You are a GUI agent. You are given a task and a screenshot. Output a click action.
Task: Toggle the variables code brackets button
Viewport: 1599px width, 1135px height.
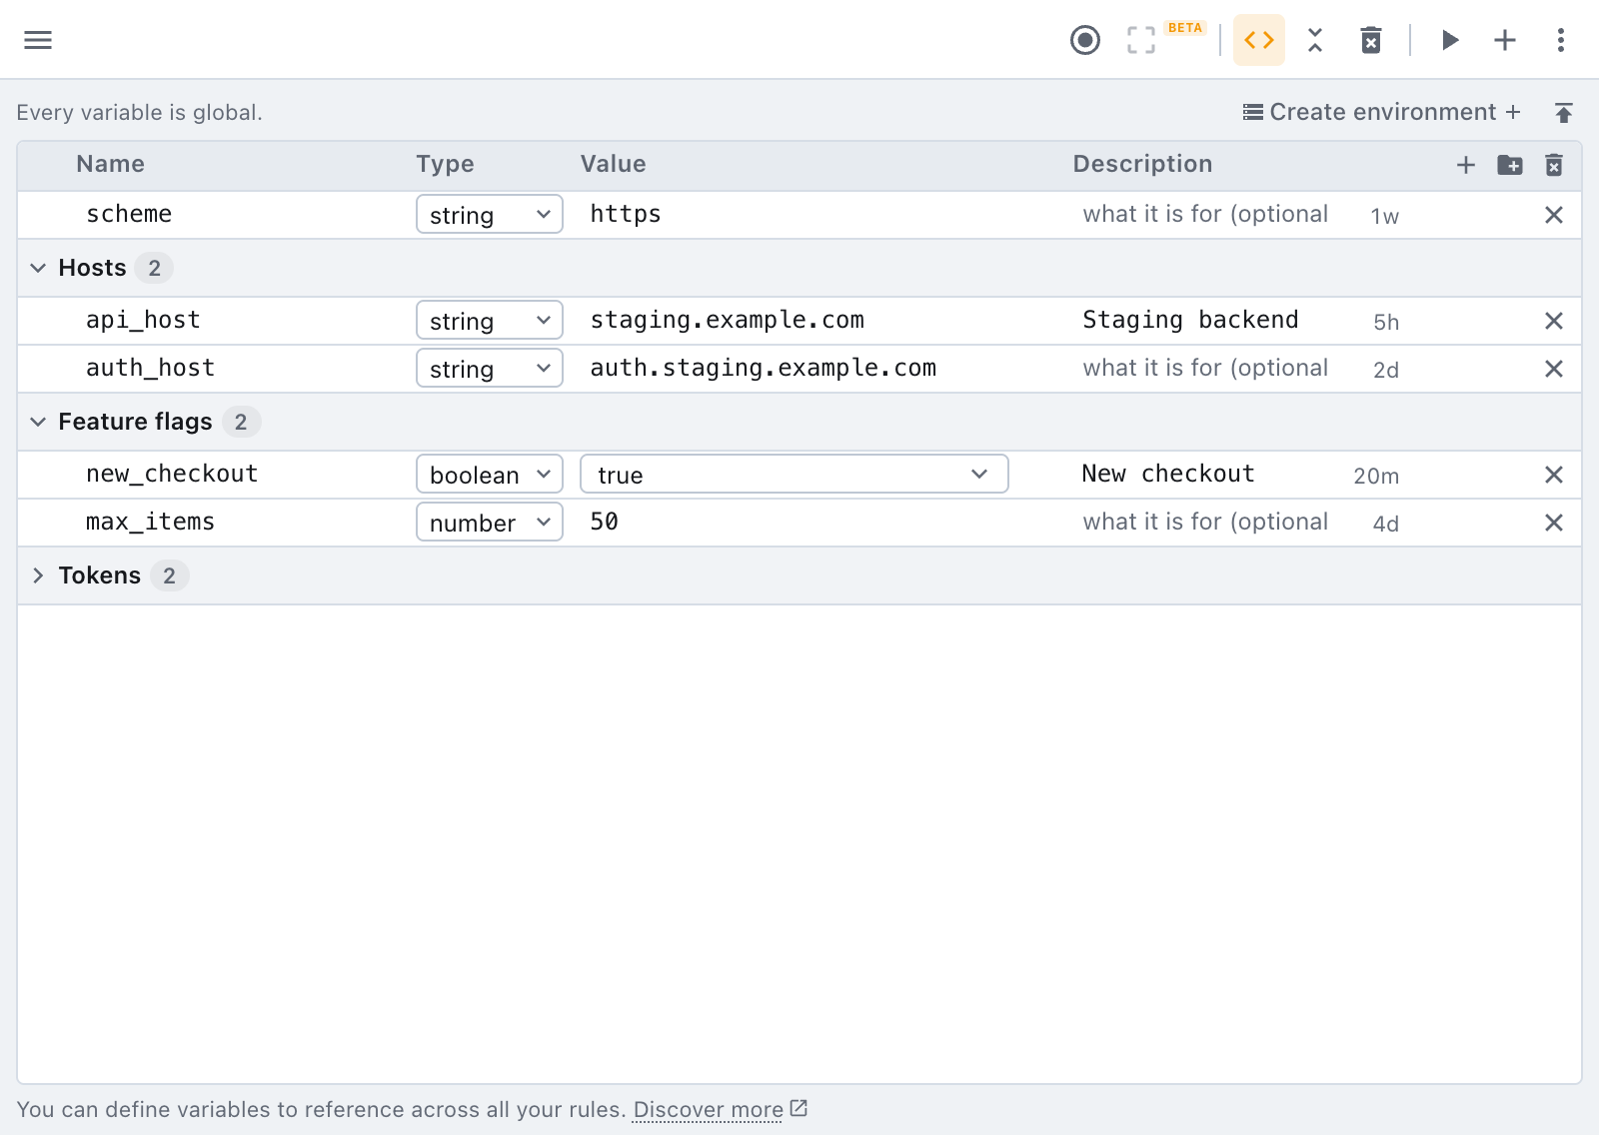(x=1259, y=40)
